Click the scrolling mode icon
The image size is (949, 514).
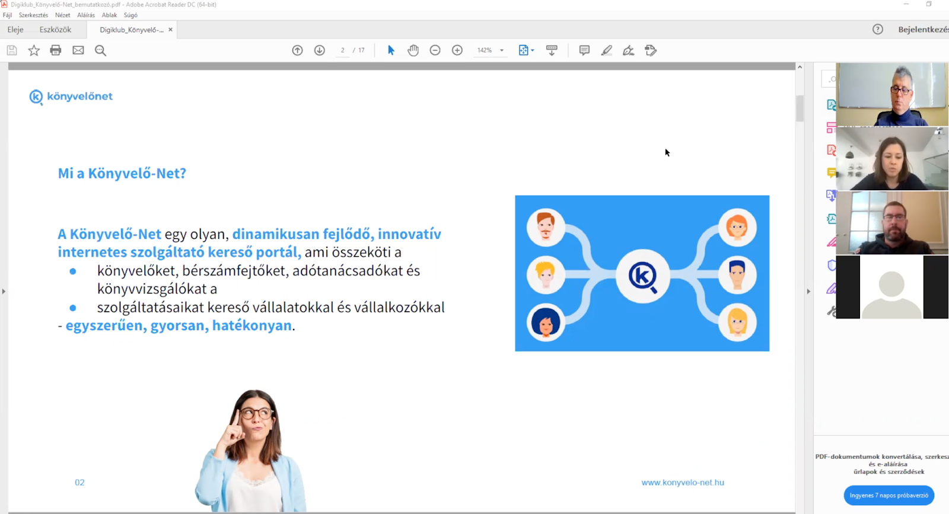(552, 50)
